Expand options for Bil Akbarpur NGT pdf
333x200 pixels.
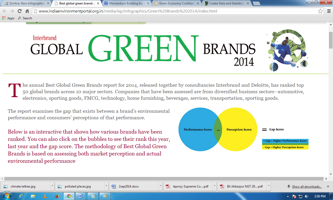[269, 186]
